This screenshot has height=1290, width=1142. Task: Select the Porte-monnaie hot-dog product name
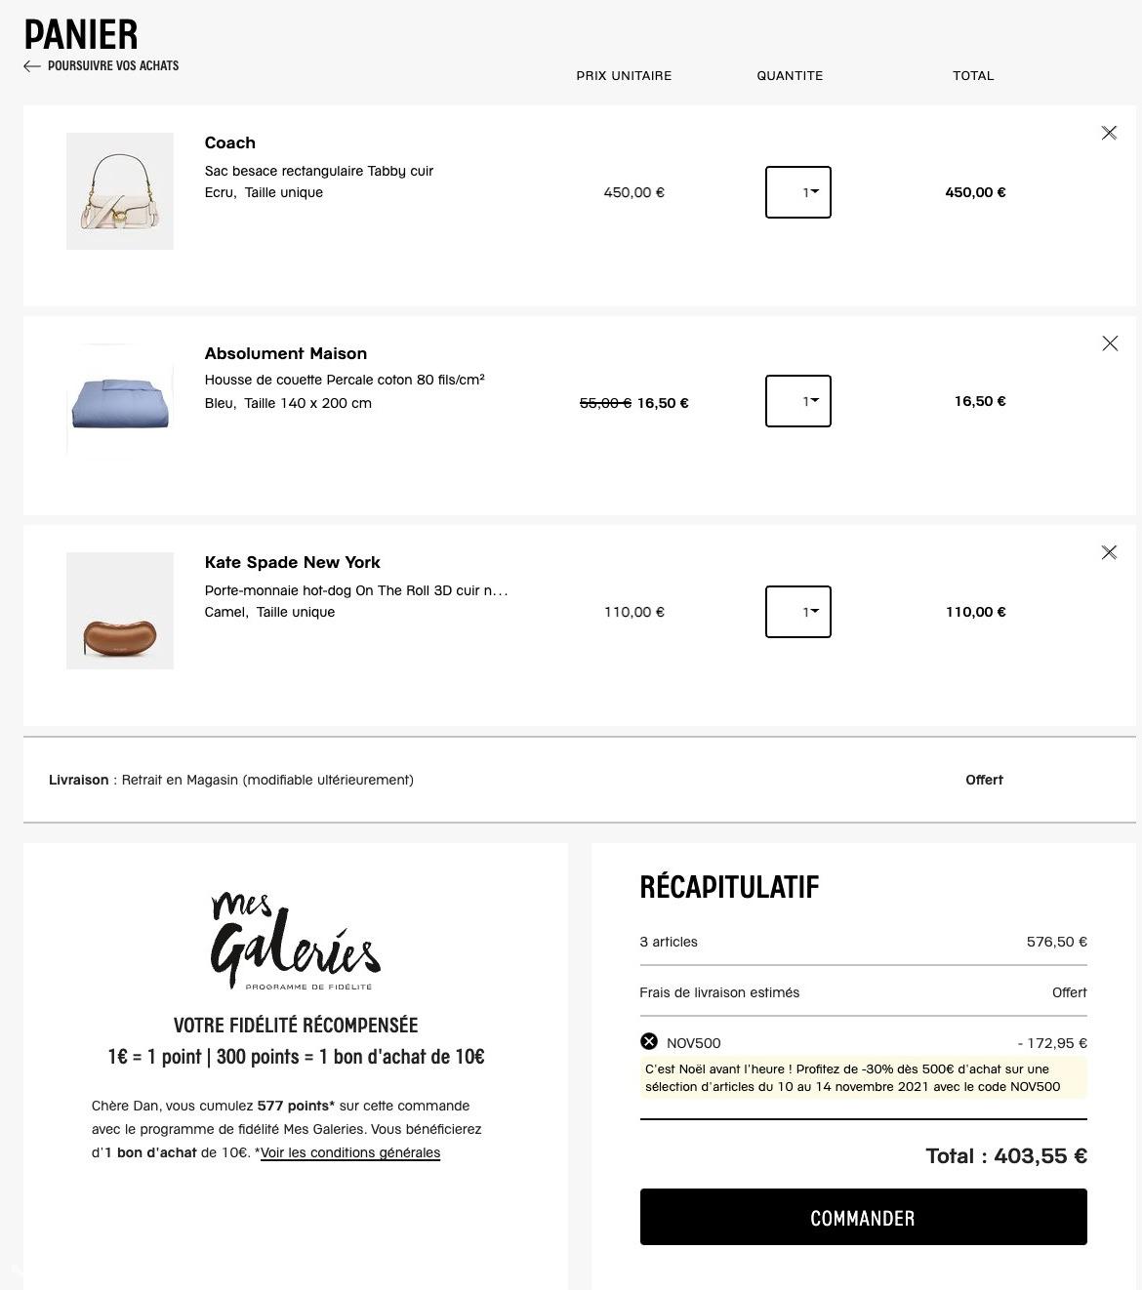[355, 590]
